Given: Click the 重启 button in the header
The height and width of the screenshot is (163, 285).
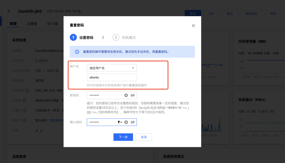Looking at the screenshot, I should (230, 14).
